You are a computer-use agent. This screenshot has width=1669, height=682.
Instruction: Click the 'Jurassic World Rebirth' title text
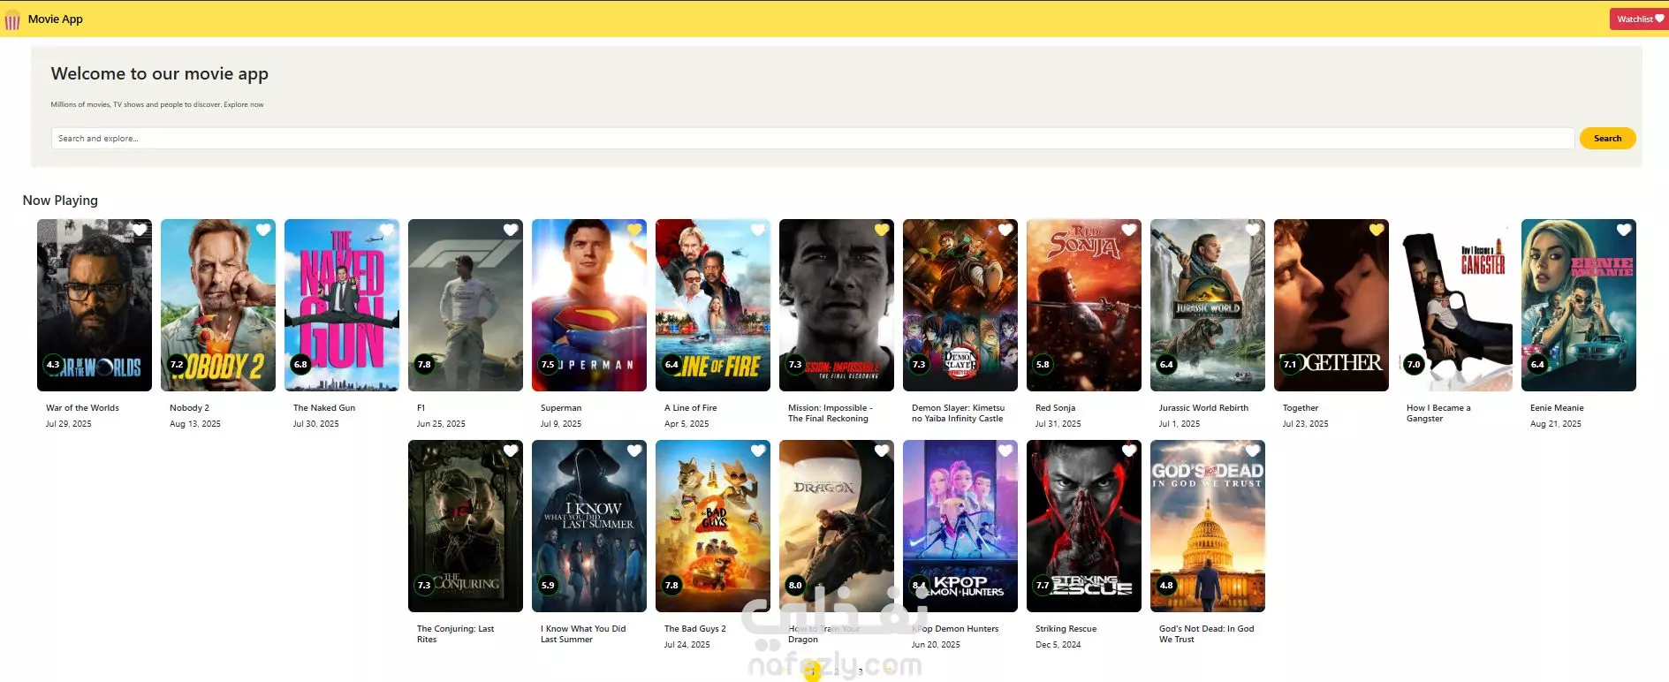[x=1203, y=408]
